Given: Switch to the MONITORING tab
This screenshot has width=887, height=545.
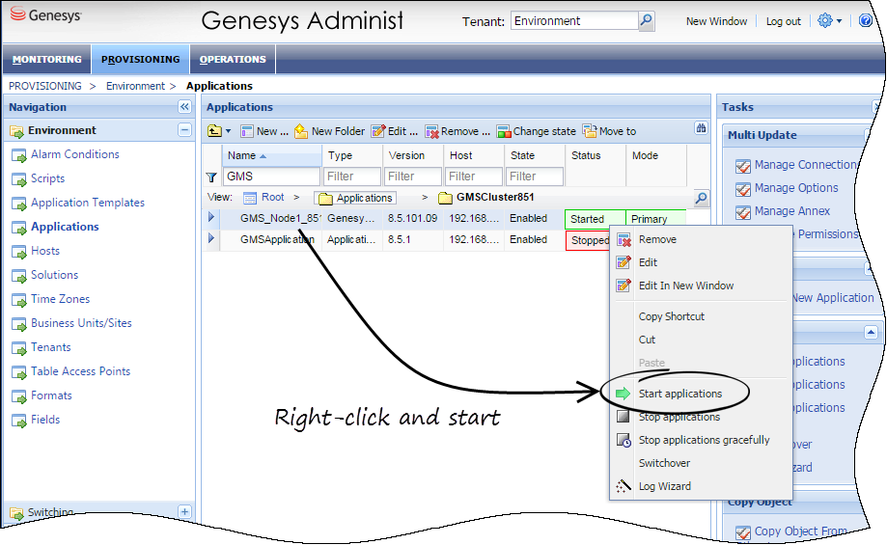Looking at the screenshot, I should click(x=47, y=60).
